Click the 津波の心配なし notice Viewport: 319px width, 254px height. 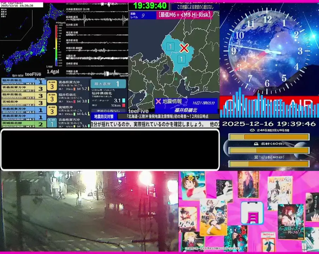(x=108, y=111)
